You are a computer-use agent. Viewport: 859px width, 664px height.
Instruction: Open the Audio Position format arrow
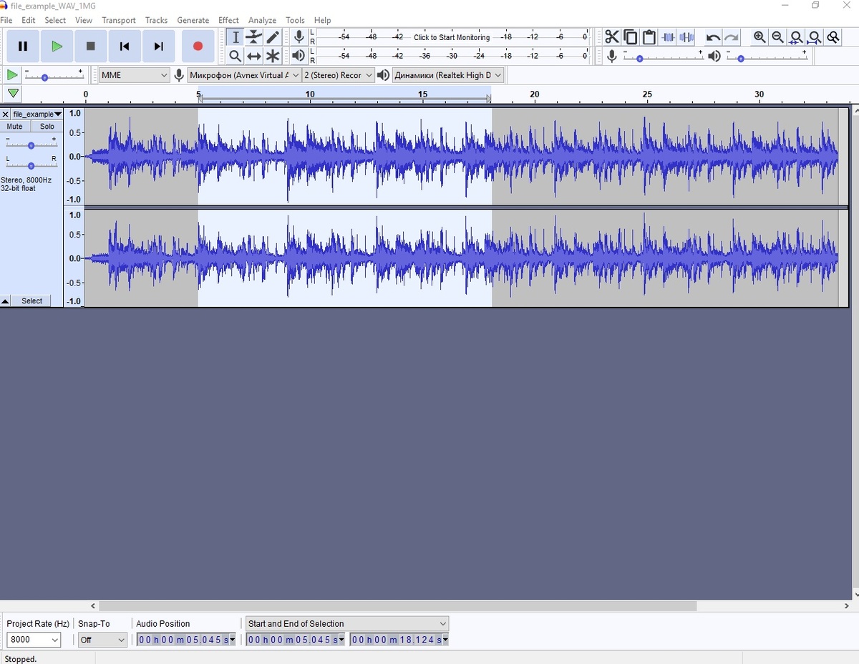(x=233, y=640)
